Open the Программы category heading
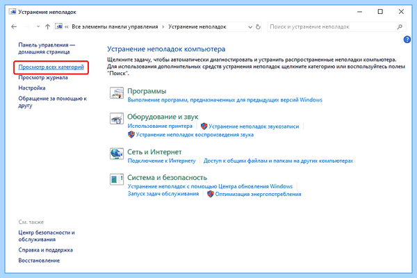This screenshot has width=417, height=278. [x=147, y=91]
